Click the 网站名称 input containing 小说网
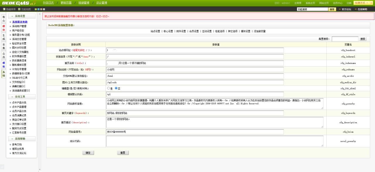Image resolution: width=375 pixels, height=172 pixels. pos(195,69)
